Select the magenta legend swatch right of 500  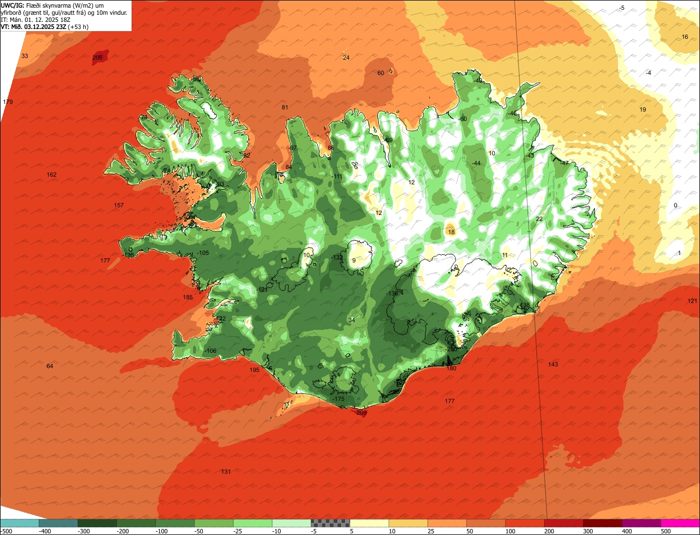680,523
